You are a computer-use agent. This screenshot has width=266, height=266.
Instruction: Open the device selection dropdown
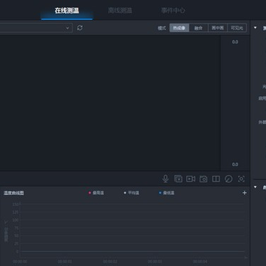click(36, 28)
